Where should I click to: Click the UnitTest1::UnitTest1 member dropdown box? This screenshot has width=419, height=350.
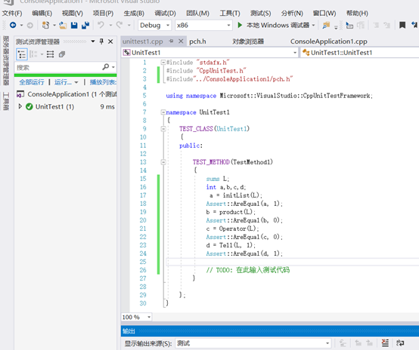click(x=360, y=53)
